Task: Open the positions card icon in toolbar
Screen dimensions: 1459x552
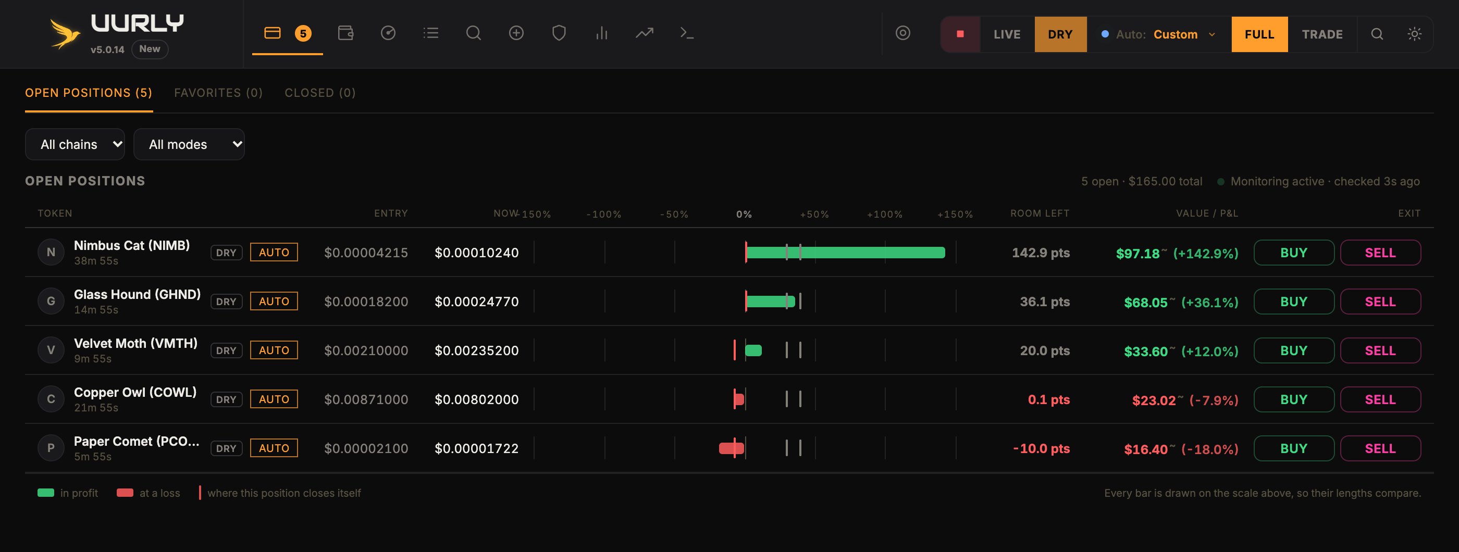Action: click(273, 33)
